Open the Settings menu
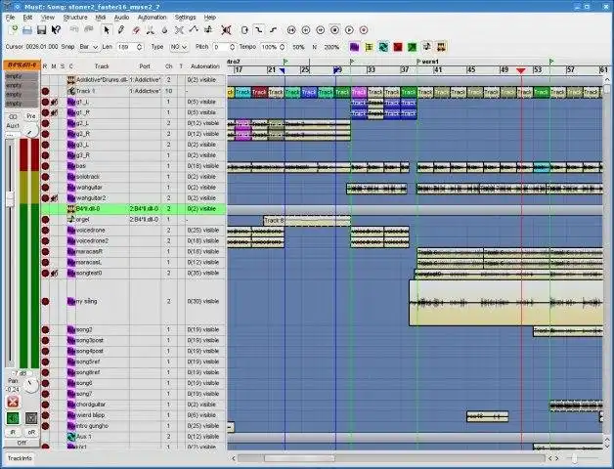This screenshot has width=614, height=469. tap(185, 18)
